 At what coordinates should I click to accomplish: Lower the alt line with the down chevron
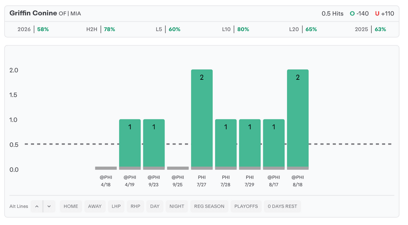(49, 206)
